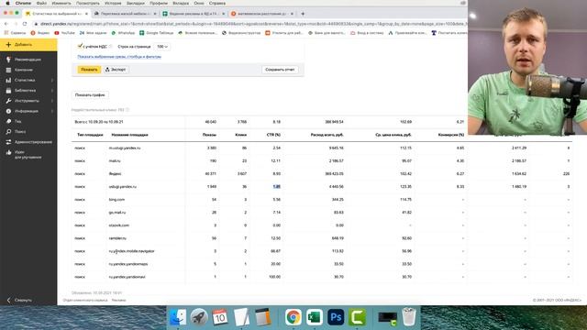
Task: Sort by Конверсия (%) column header
Action: click(450, 135)
